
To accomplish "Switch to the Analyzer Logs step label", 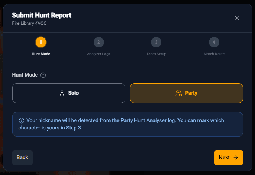I will click(x=98, y=54).
